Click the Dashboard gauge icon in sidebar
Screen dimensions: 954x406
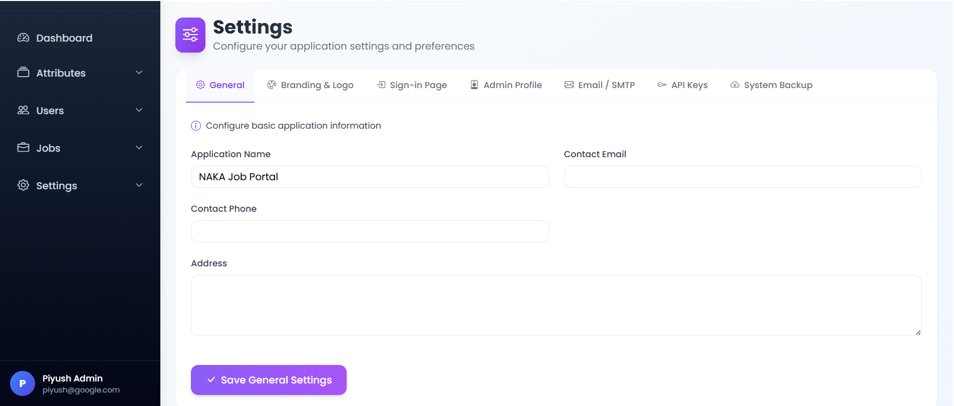point(23,38)
